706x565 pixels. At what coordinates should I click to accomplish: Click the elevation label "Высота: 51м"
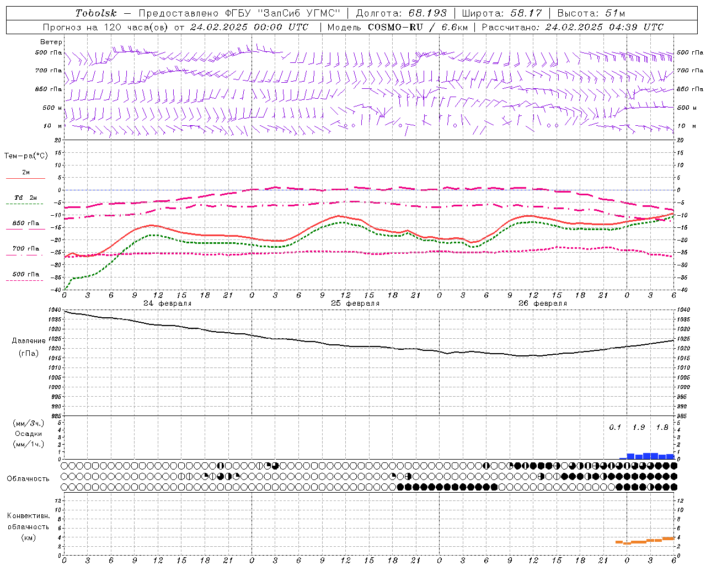(x=591, y=13)
